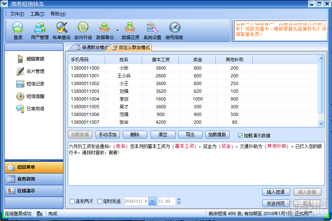Open the 帮助(H) menu
The width and height of the screenshot is (332, 221).
pos(58,14)
